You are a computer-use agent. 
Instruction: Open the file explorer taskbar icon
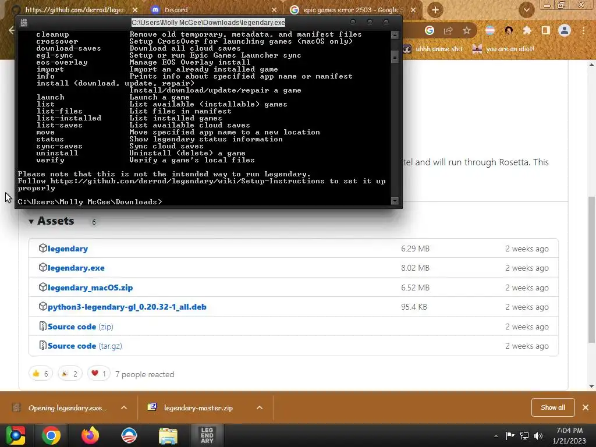[168, 435]
